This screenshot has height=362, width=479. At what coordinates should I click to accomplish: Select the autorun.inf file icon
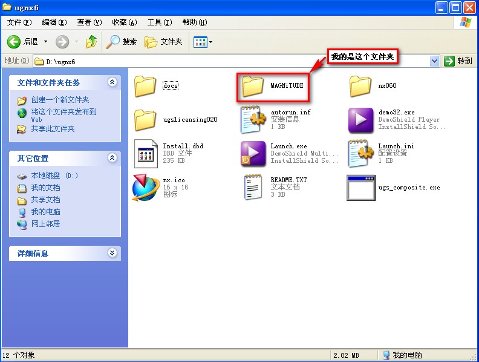253,119
